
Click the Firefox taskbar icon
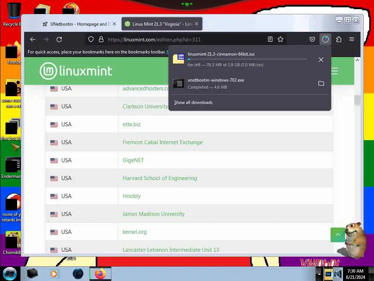100,274
